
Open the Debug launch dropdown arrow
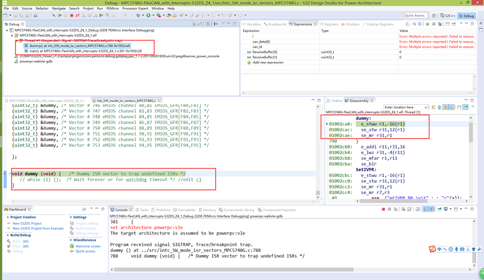143,15
